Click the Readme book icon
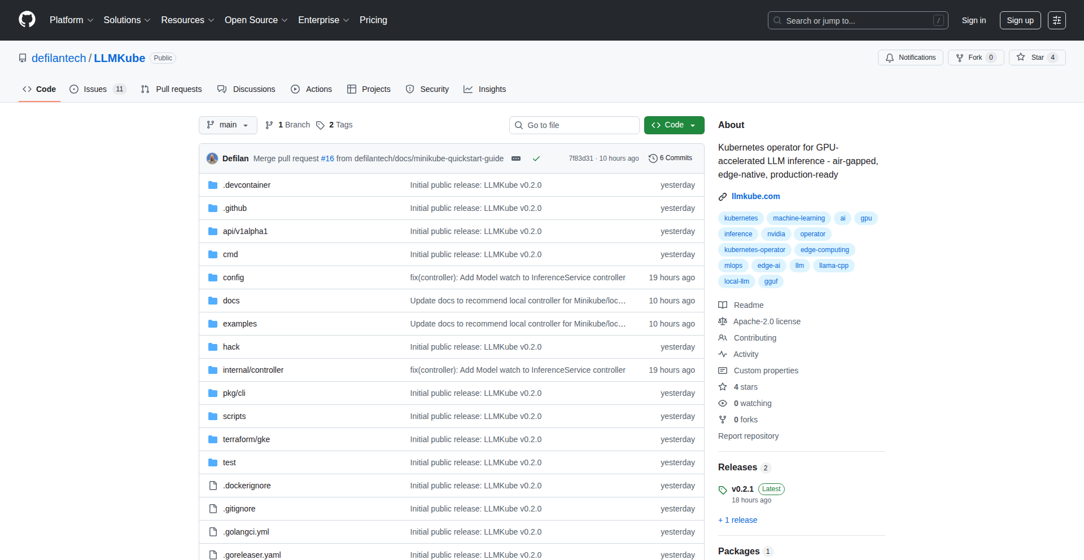 click(x=723, y=305)
